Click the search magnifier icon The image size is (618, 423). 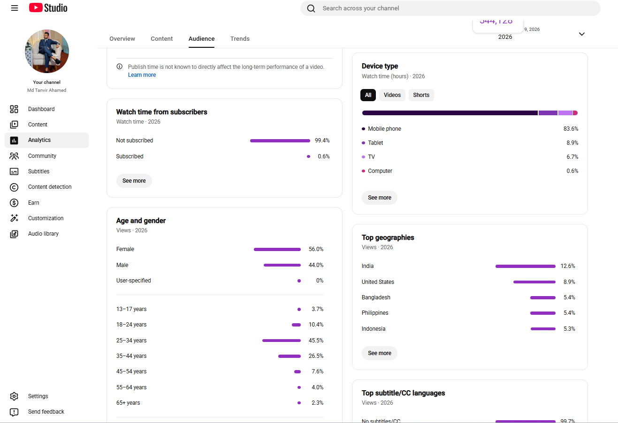[x=311, y=8]
